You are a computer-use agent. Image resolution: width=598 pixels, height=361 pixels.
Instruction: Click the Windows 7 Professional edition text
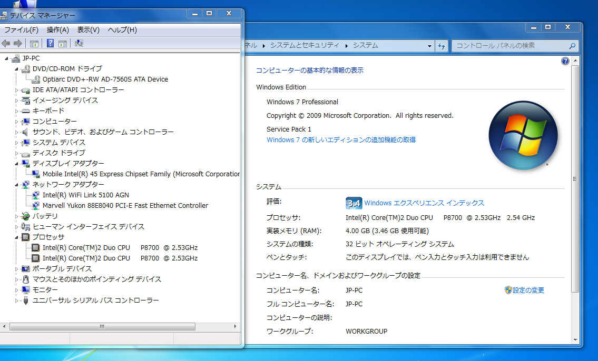[x=302, y=102]
